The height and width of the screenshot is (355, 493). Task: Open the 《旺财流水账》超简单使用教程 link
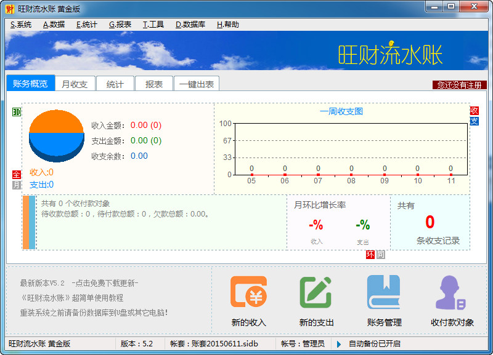pyautogui.click(x=71, y=298)
